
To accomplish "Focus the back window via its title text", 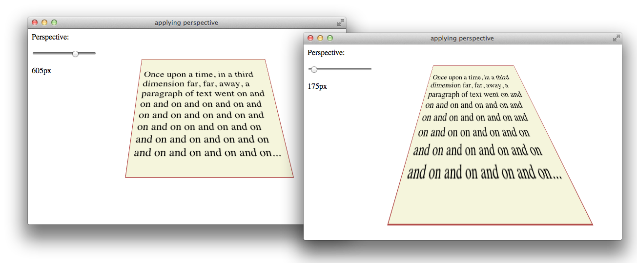I will [186, 22].
